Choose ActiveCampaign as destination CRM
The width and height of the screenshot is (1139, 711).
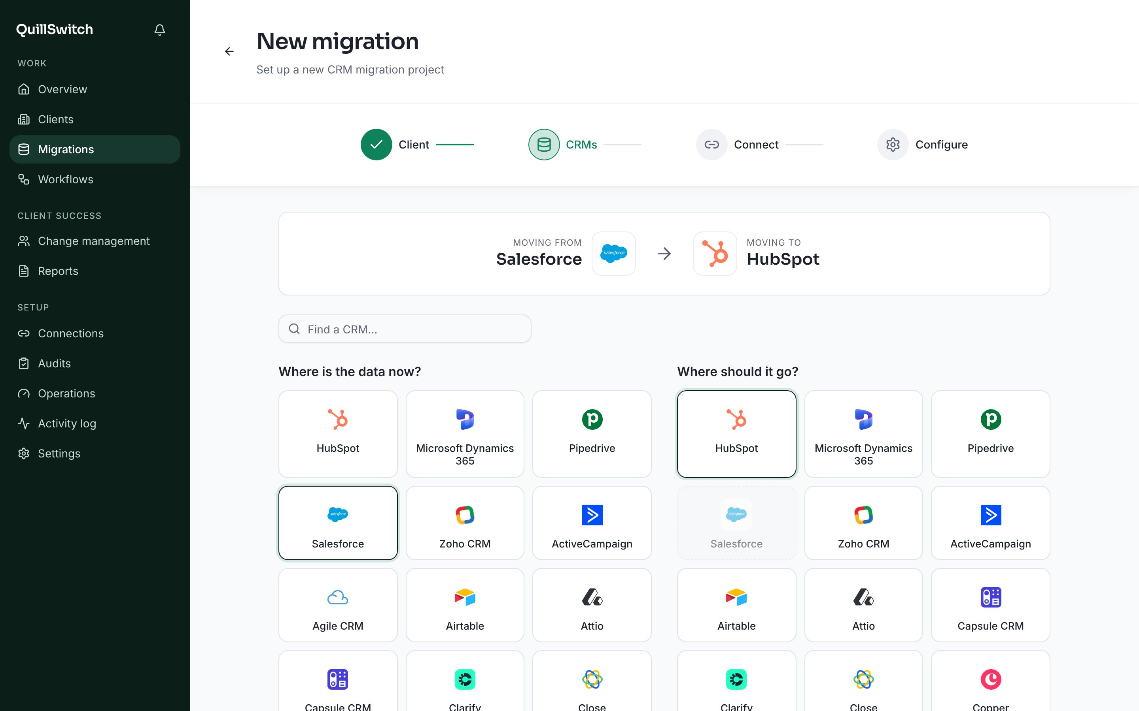coord(991,523)
